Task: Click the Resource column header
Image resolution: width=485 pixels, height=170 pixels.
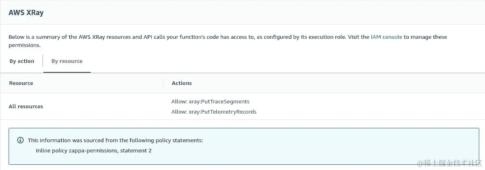Action: [x=21, y=83]
